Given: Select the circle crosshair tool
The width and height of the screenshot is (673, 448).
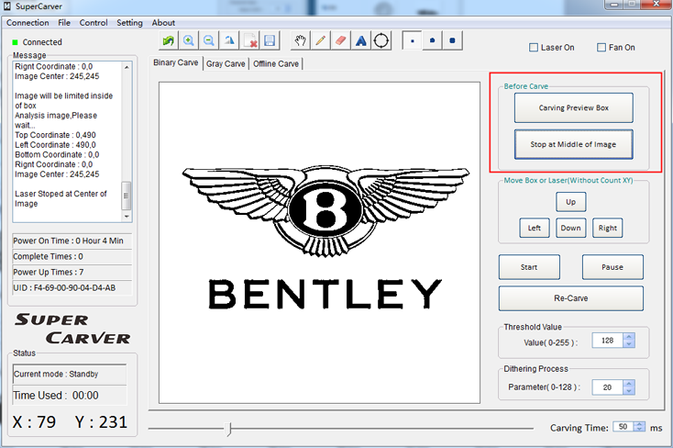Looking at the screenshot, I should click(x=381, y=40).
